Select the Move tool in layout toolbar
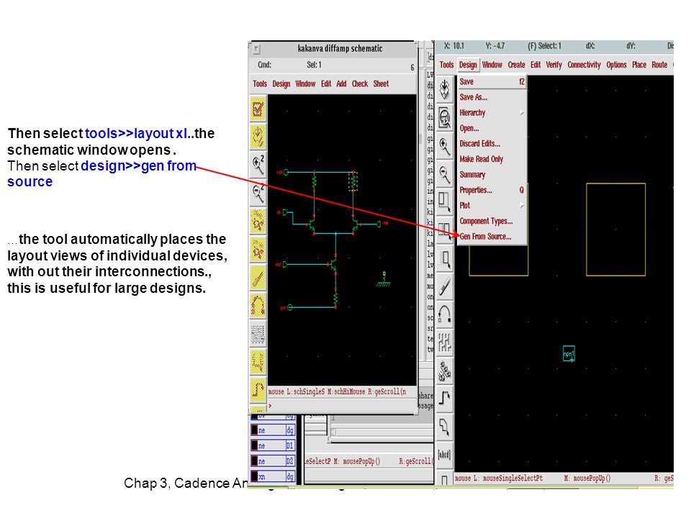Screen dimensions: 691x518 pos(445,259)
